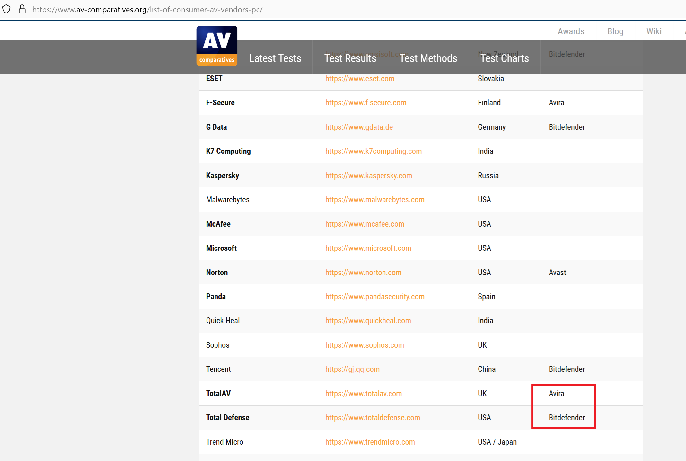Open the Tencent gj.qq.com link
The image size is (686, 461).
click(x=352, y=369)
